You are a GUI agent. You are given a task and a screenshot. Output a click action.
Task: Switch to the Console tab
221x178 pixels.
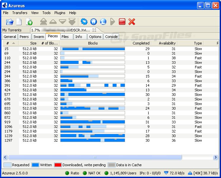pyautogui.click(x=111, y=37)
